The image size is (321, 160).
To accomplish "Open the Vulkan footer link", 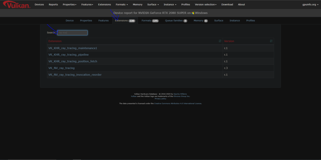I will click(x=134, y=96).
